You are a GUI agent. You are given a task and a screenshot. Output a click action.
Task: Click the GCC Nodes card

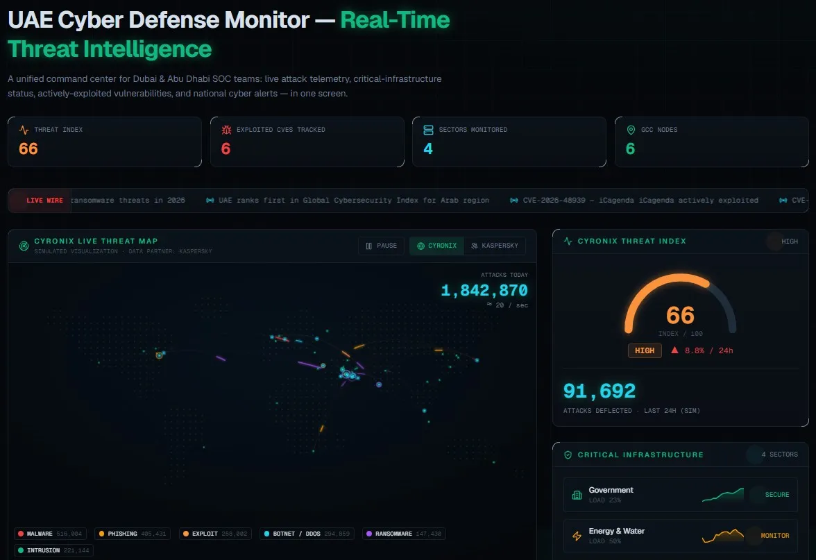coord(711,142)
